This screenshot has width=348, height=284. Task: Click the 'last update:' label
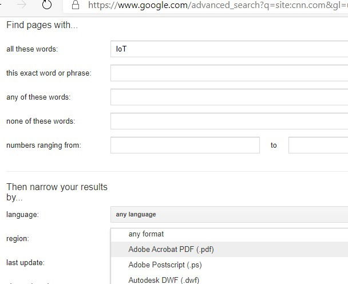25,262
